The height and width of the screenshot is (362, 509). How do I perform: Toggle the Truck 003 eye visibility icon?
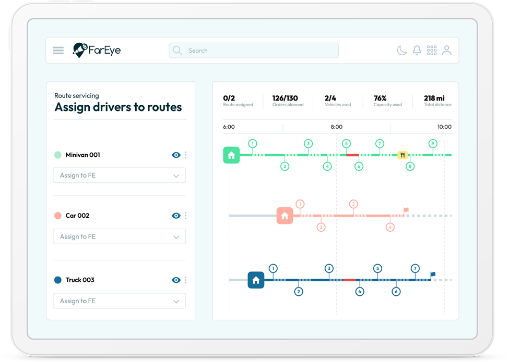pos(176,280)
